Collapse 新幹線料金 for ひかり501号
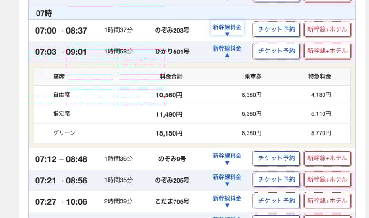Image resolution: width=369 pixels, height=218 pixels. pos(227,52)
